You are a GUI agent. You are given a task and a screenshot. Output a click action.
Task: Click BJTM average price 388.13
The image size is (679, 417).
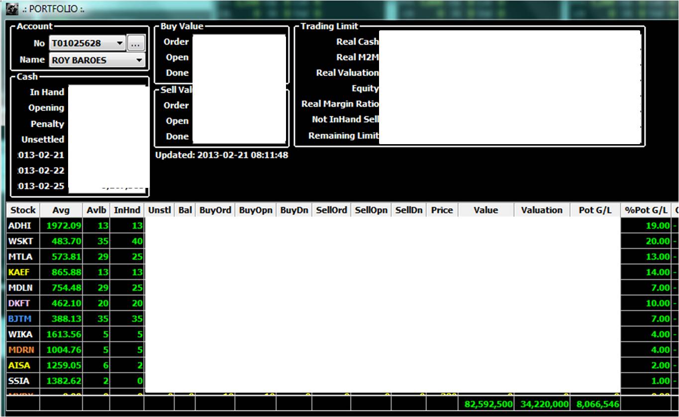coord(61,319)
